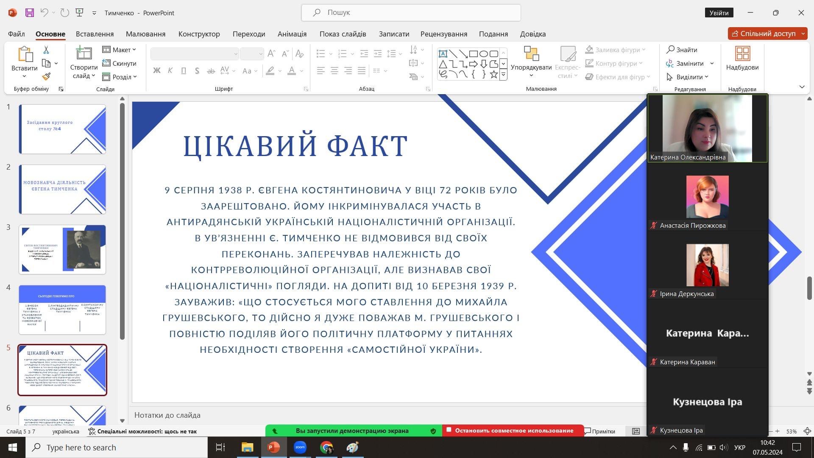This screenshot has height=458, width=814.
Task: Toggle Bold (Ж) formatting
Action: [x=156, y=71]
